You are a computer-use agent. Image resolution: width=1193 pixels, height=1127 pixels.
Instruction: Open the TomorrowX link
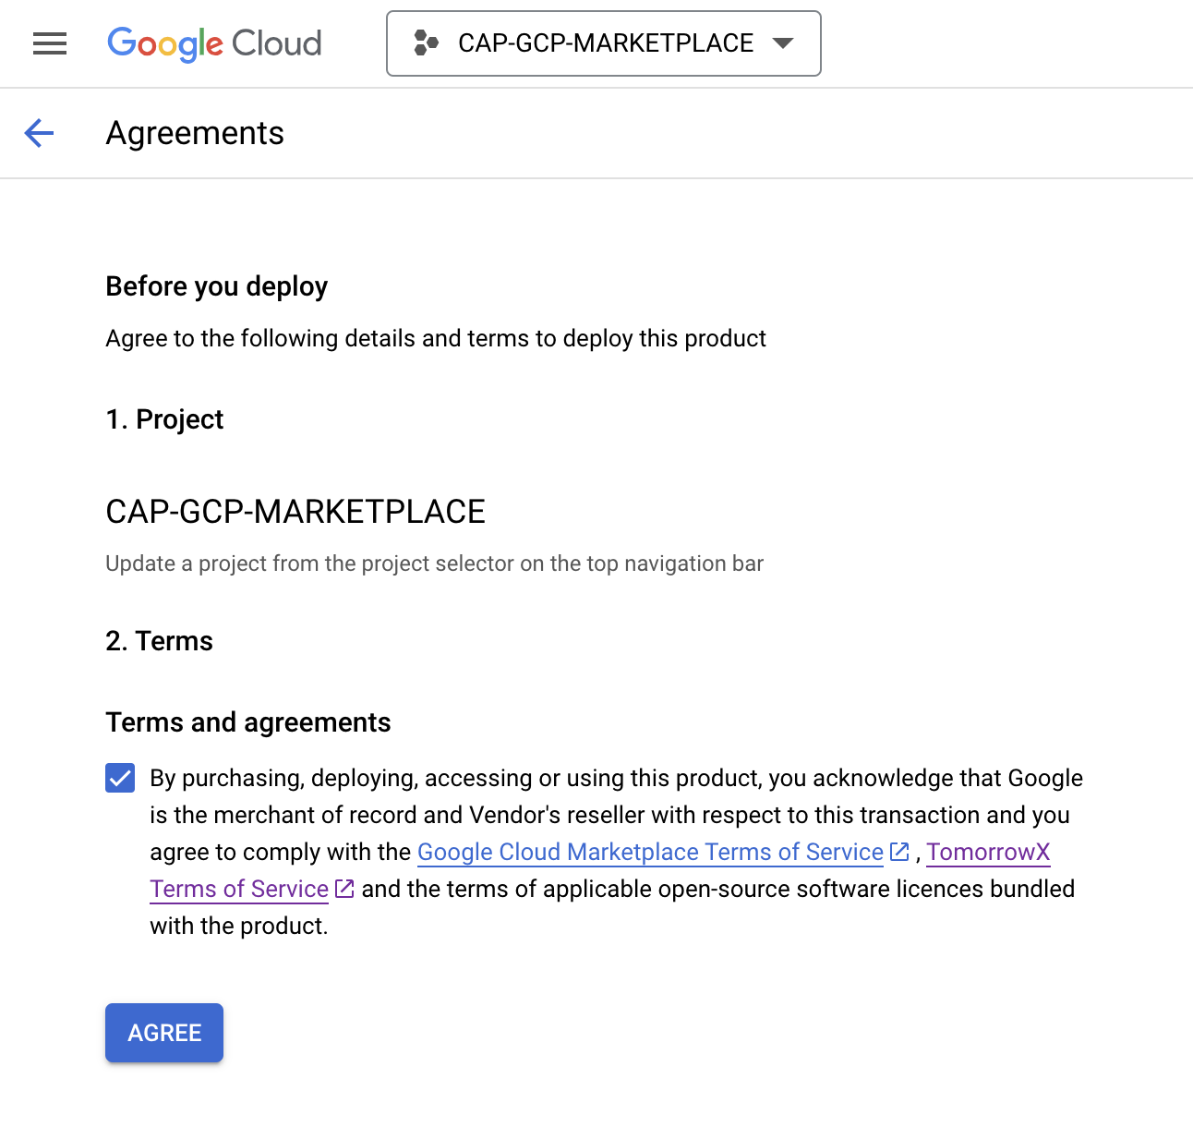pyautogui.click(x=988, y=852)
